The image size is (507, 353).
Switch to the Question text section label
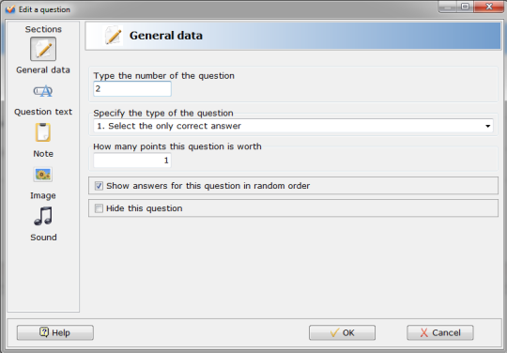(43, 112)
